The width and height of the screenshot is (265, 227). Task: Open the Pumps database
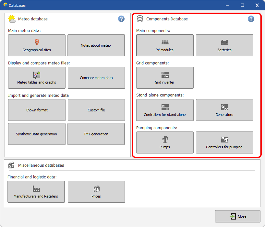click(165, 142)
